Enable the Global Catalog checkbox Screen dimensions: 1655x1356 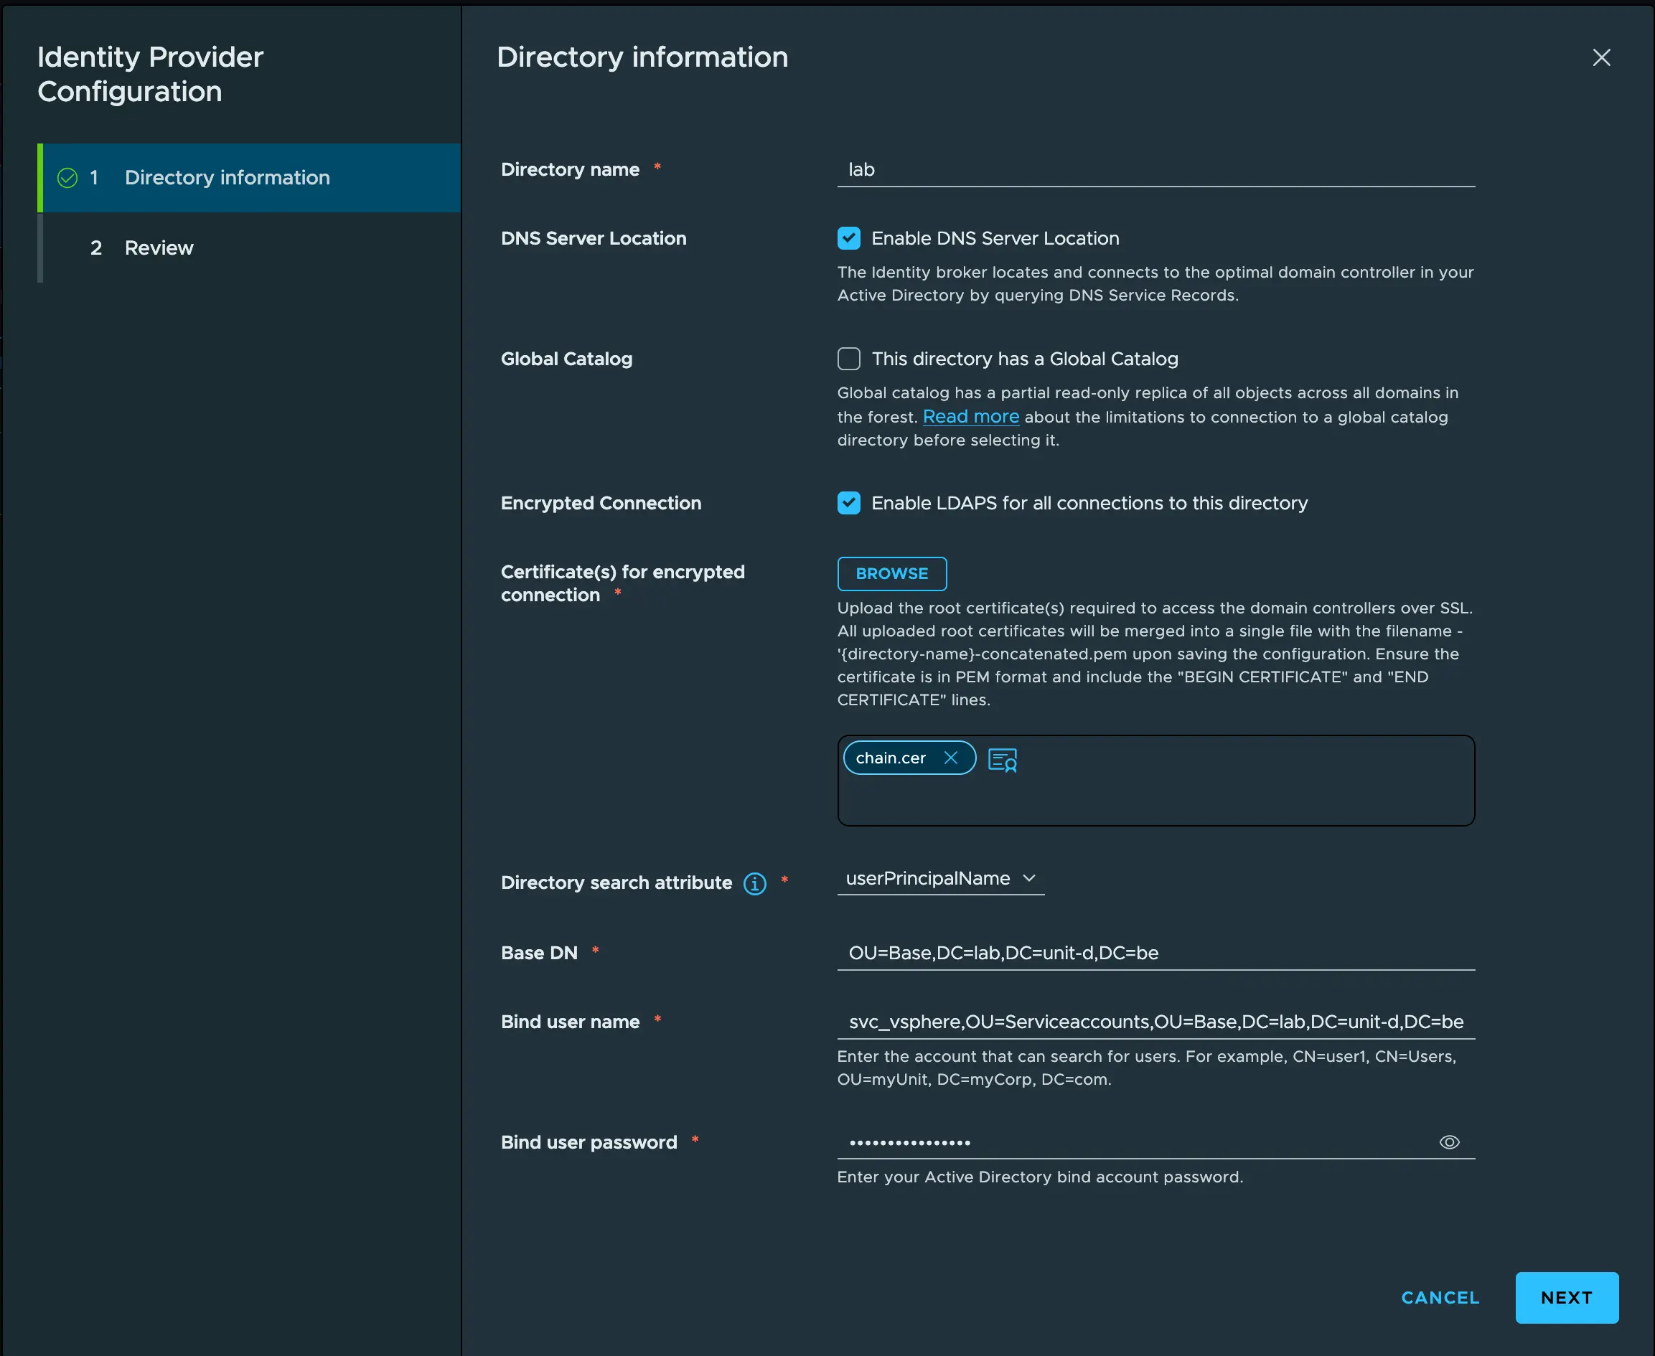848,359
